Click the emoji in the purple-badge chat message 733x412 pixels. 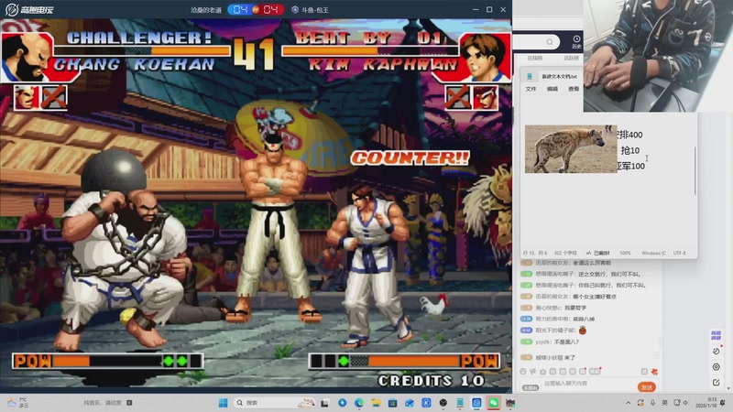(582, 331)
